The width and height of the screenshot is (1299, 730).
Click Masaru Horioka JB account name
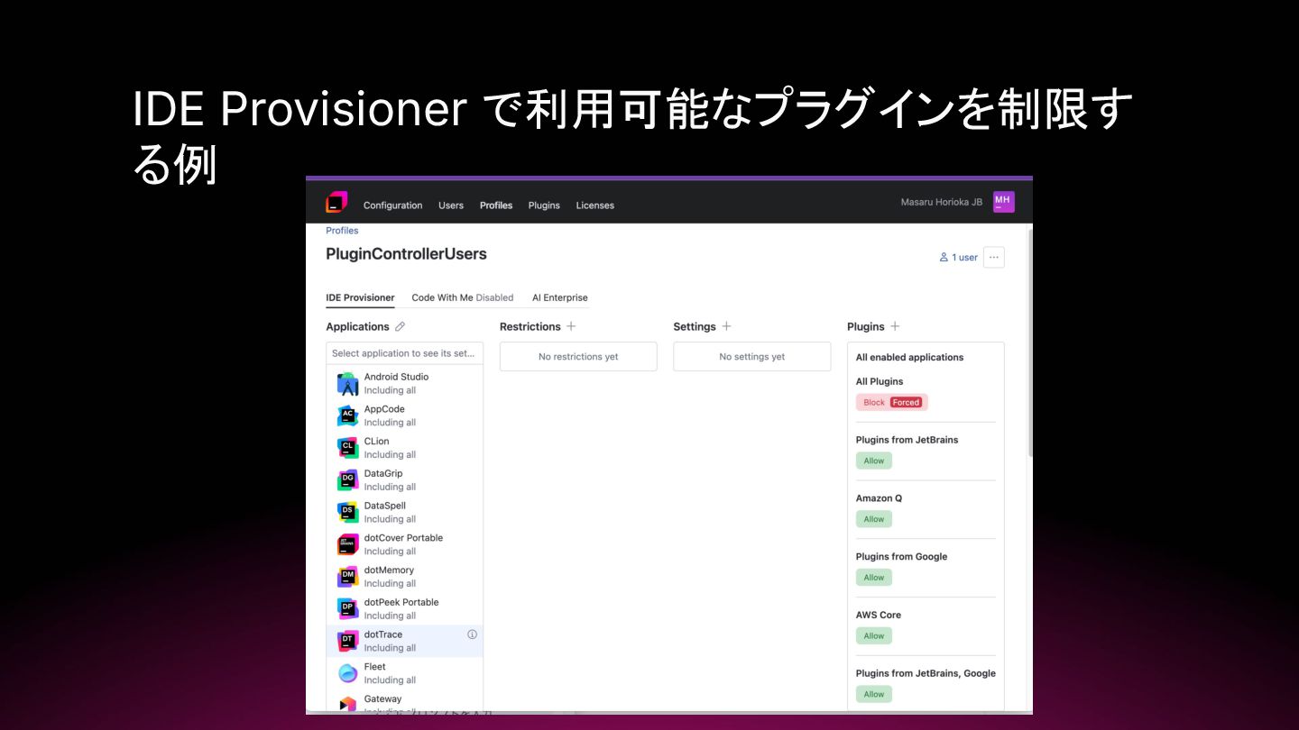941,202
